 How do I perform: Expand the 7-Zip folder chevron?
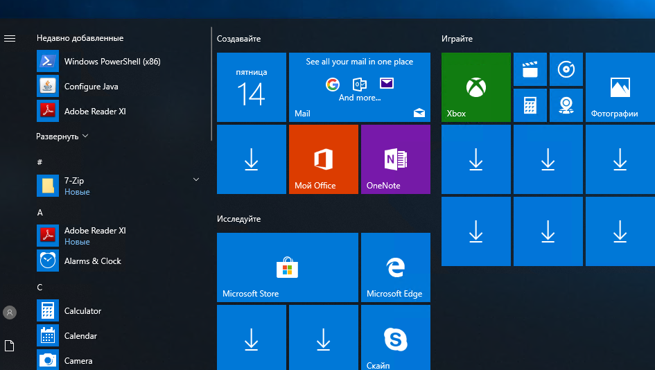click(x=196, y=179)
